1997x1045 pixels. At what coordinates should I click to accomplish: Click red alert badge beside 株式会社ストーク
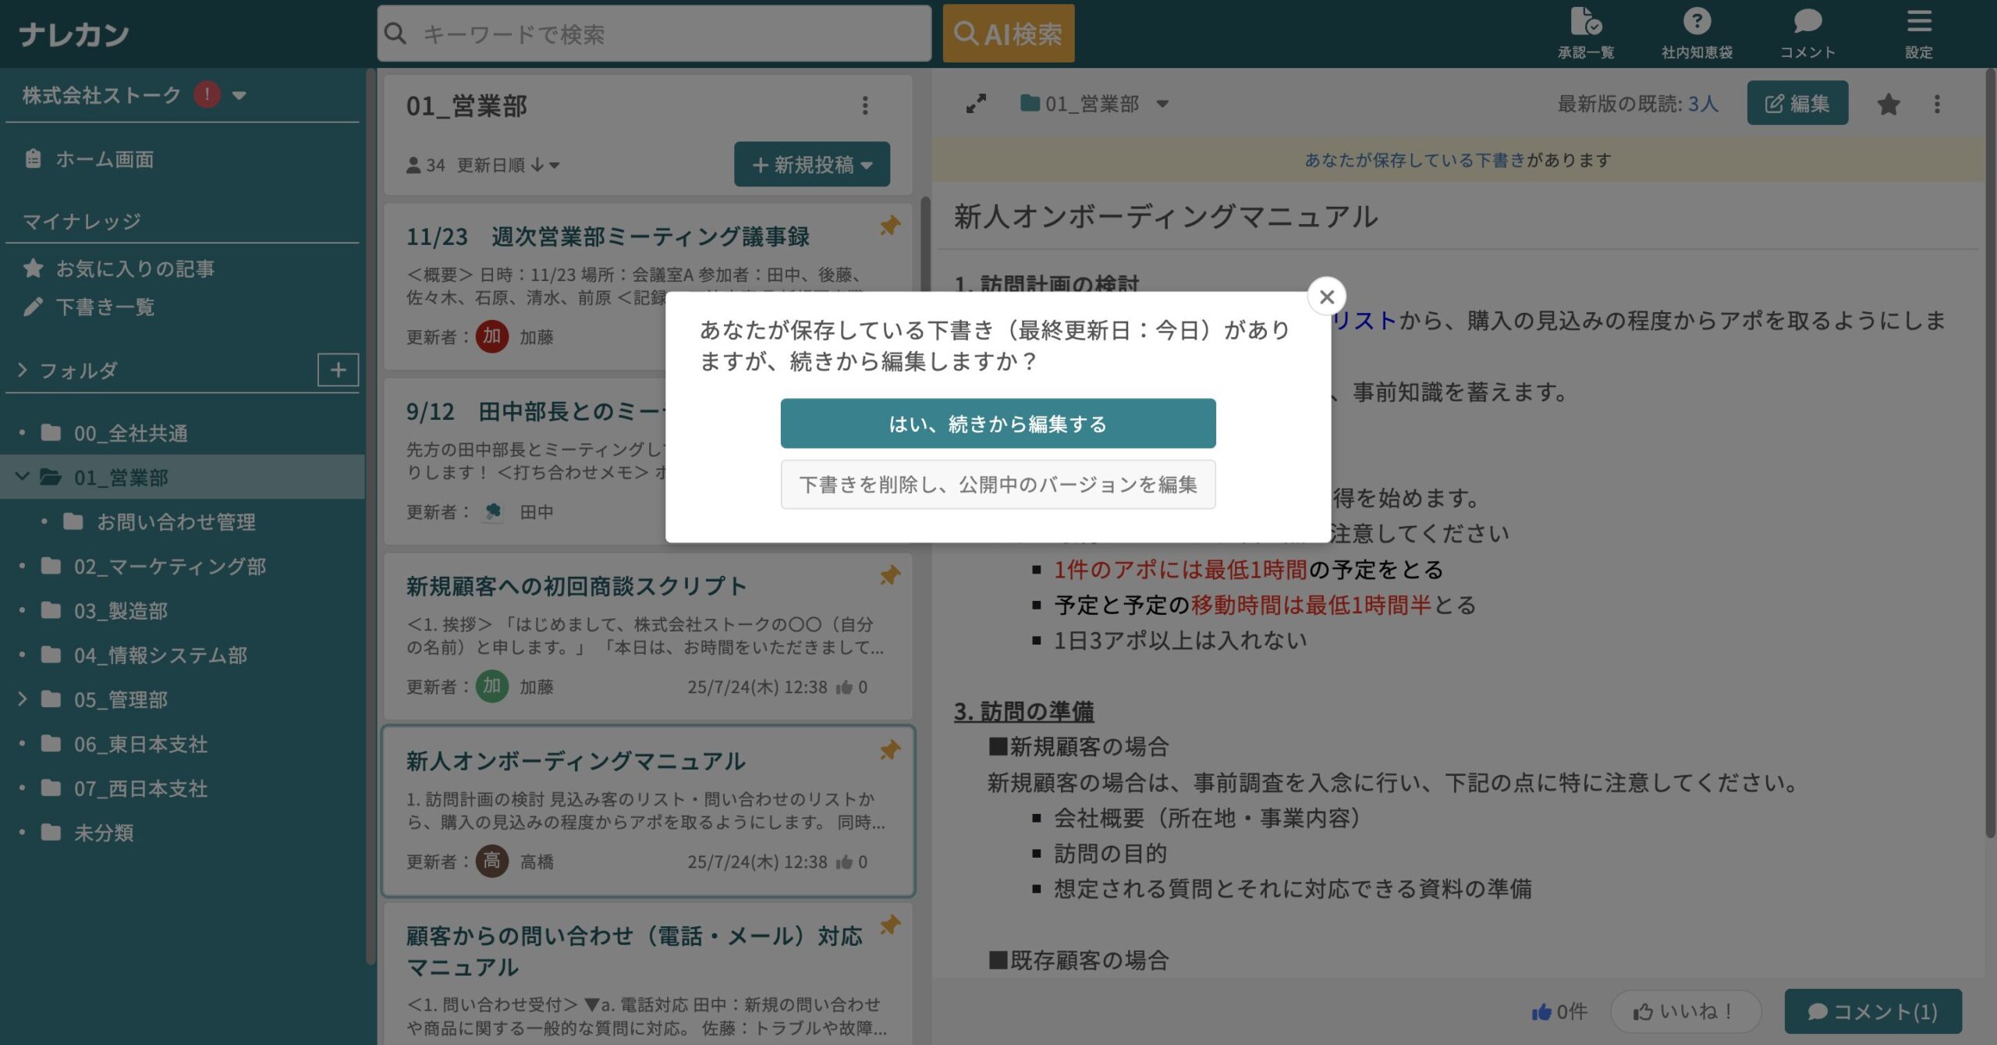click(207, 94)
